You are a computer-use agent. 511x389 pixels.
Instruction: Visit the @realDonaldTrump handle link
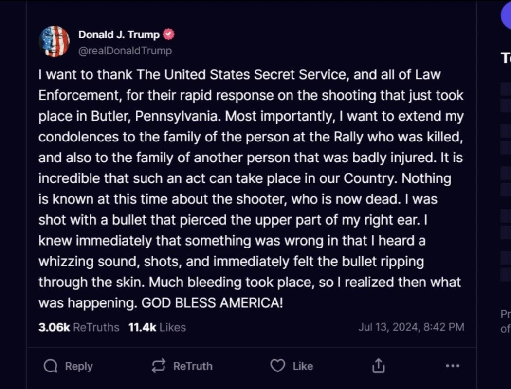point(125,51)
